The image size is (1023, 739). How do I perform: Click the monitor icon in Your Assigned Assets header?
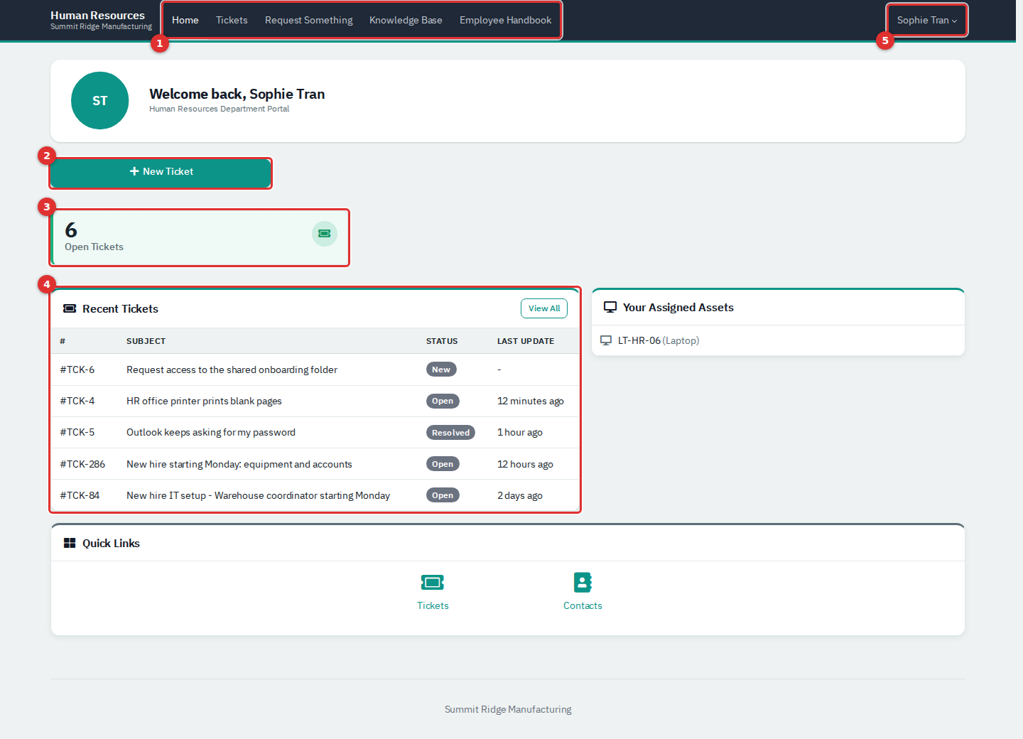tap(610, 307)
